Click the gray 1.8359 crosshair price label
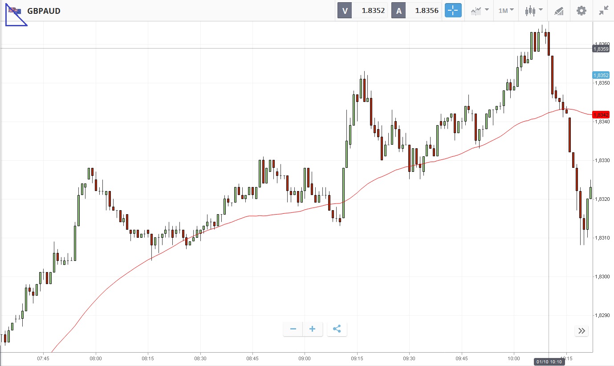Viewport: 614px width, 366px height. 601,49
